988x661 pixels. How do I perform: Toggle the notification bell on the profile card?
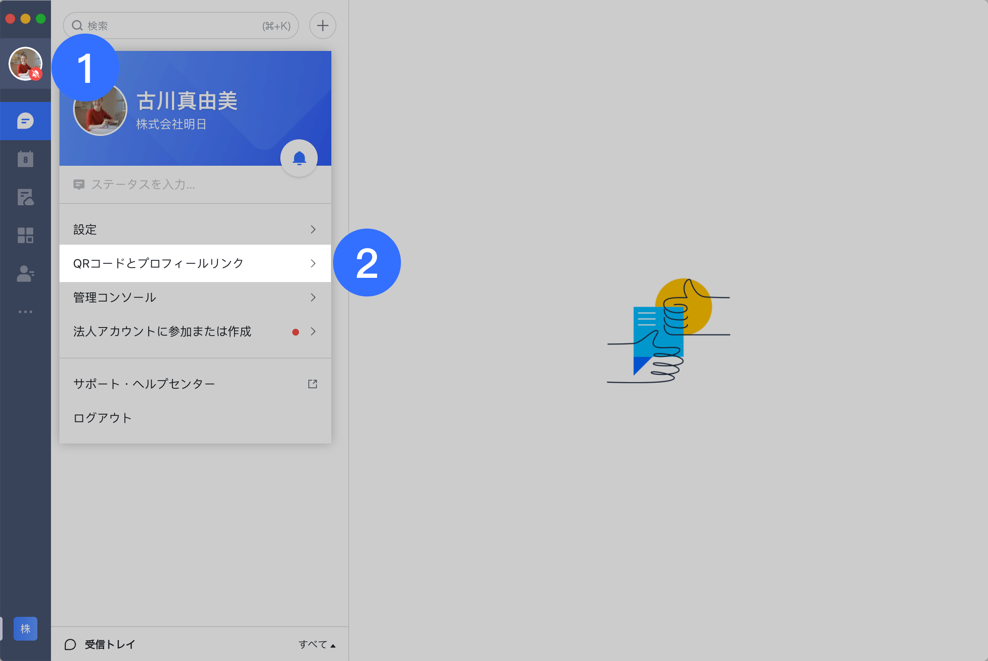coord(299,158)
